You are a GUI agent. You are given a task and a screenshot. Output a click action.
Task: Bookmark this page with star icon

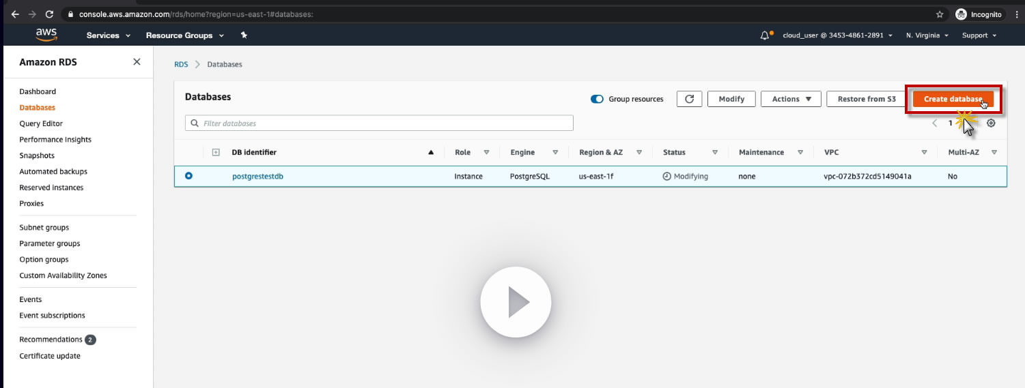[x=940, y=14]
